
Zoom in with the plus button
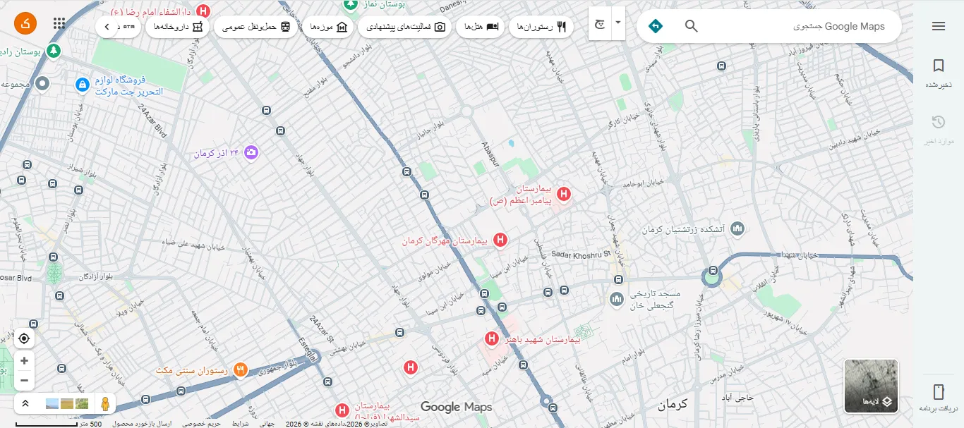24,361
